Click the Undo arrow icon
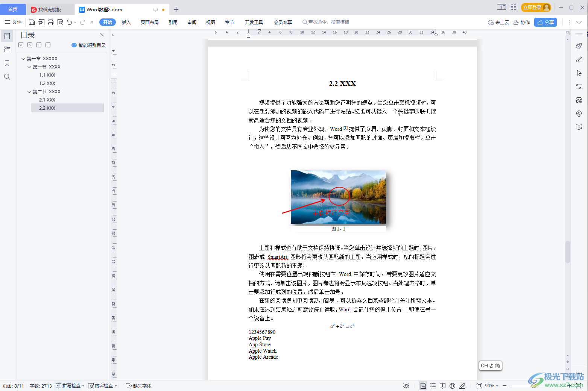 tap(69, 22)
